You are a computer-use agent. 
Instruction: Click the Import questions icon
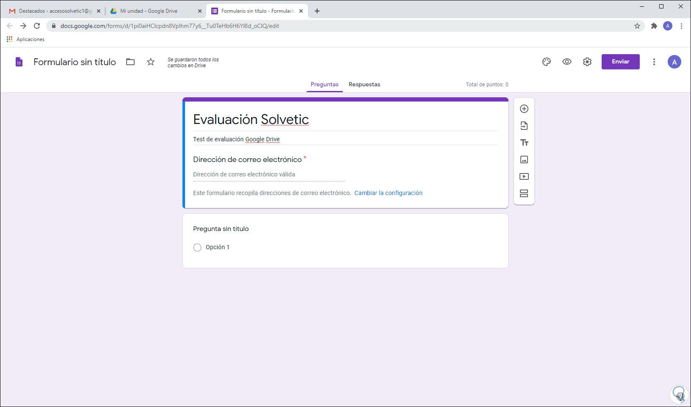click(x=524, y=126)
